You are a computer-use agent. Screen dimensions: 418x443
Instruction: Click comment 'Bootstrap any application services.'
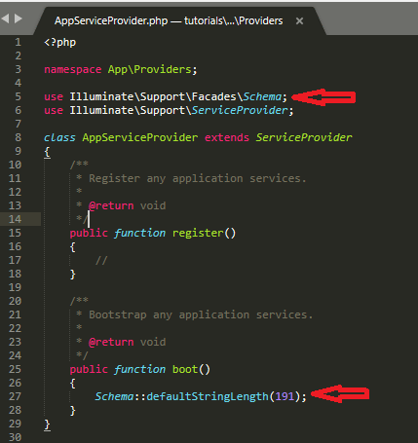(201, 314)
